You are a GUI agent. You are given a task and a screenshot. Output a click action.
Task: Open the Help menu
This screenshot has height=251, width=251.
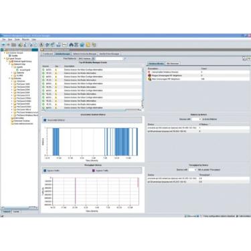[x=33, y=39]
